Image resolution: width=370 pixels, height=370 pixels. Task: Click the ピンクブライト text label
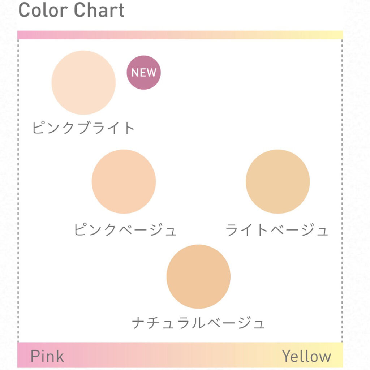(83, 128)
